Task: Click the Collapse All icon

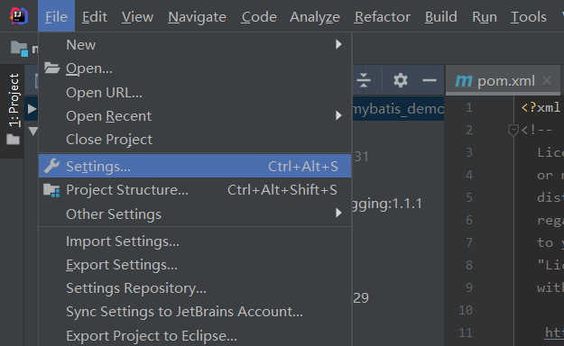Action: coord(364,80)
